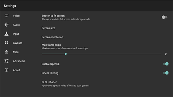Click the Settings title header
The width and height of the screenshot is (173, 97).
point(10,6)
